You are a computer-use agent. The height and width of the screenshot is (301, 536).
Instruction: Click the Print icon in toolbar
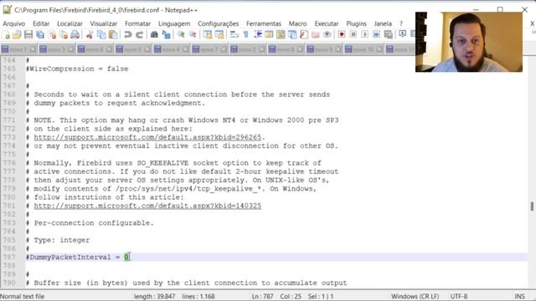[x=75, y=34]
